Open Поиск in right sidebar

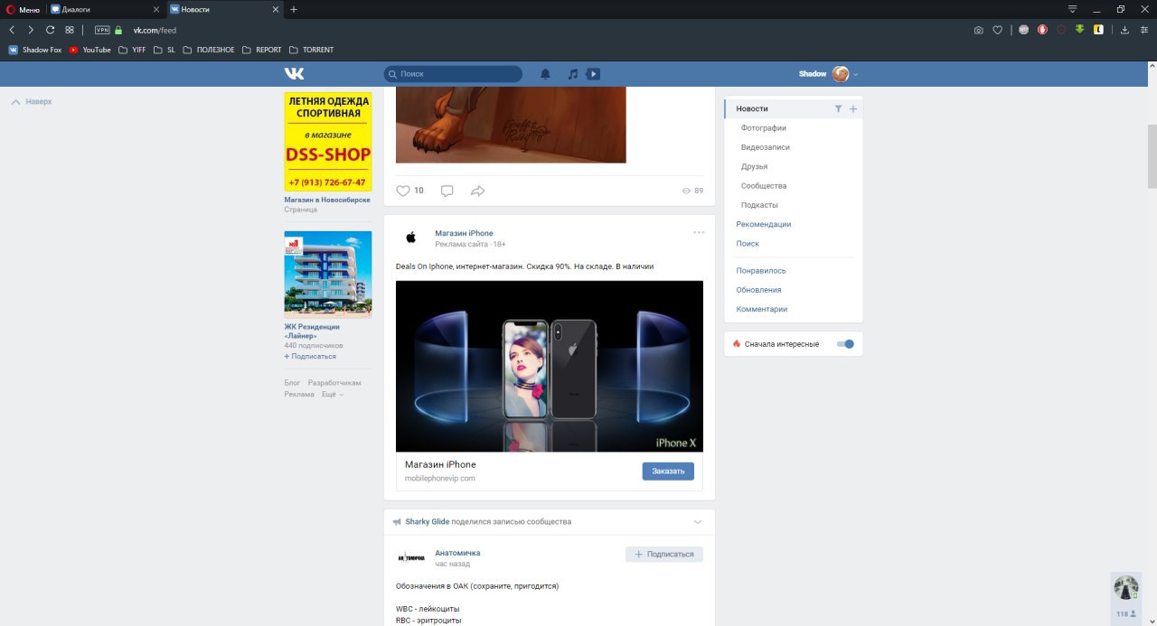pyautogui.click(x=748, y=244)
